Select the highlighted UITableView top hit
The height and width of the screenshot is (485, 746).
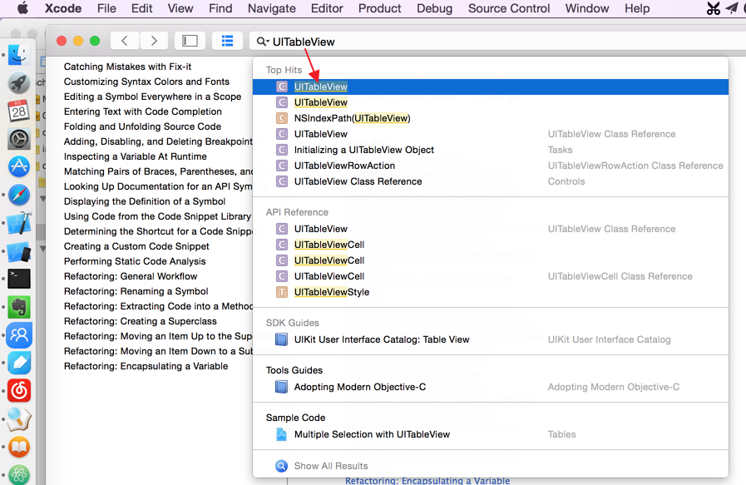491,87
